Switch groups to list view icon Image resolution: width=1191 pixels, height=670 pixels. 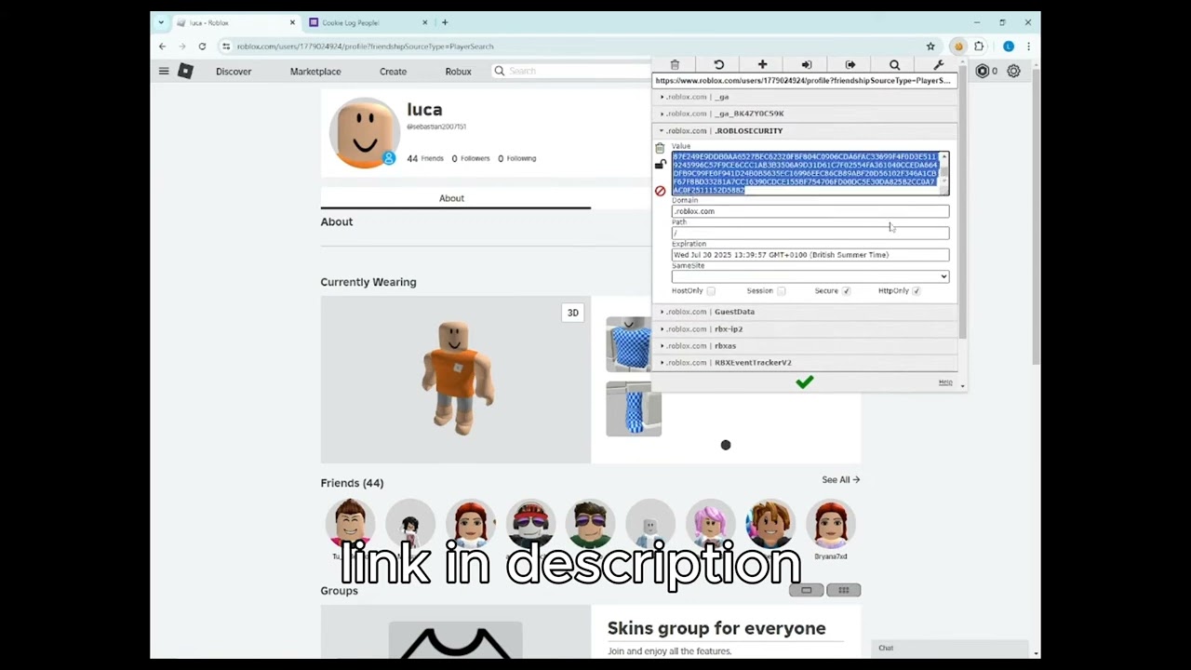[807, 590]
